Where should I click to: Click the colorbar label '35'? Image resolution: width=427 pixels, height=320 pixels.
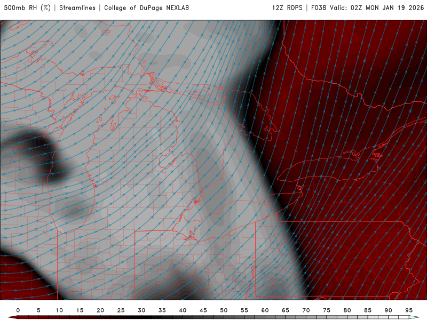pyautogui.click(x=162, y=310)
